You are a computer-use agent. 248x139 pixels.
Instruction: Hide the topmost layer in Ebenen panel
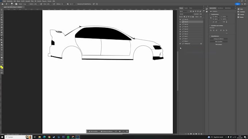[180, 20]
